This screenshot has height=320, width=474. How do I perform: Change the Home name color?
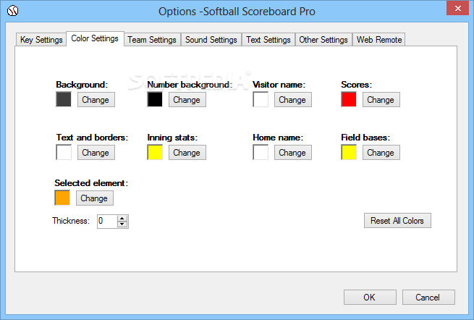coord(293,153)
